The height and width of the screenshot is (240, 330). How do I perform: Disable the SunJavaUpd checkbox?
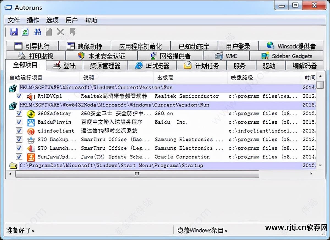click(18, 157)
